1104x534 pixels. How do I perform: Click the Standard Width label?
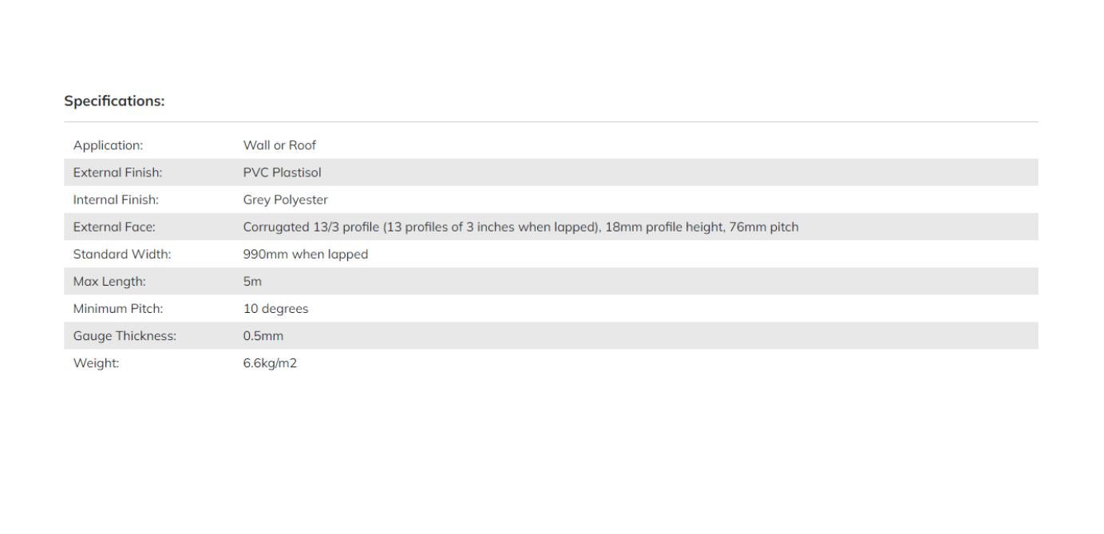click(x=122, y=254)
